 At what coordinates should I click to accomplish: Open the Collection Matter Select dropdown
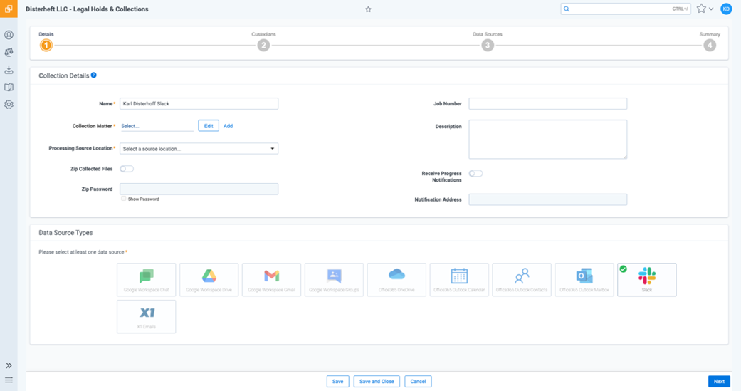[157, 126]
